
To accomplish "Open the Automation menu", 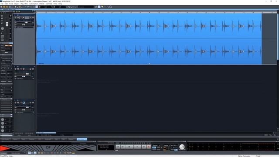I will click(x=34, y=4).
